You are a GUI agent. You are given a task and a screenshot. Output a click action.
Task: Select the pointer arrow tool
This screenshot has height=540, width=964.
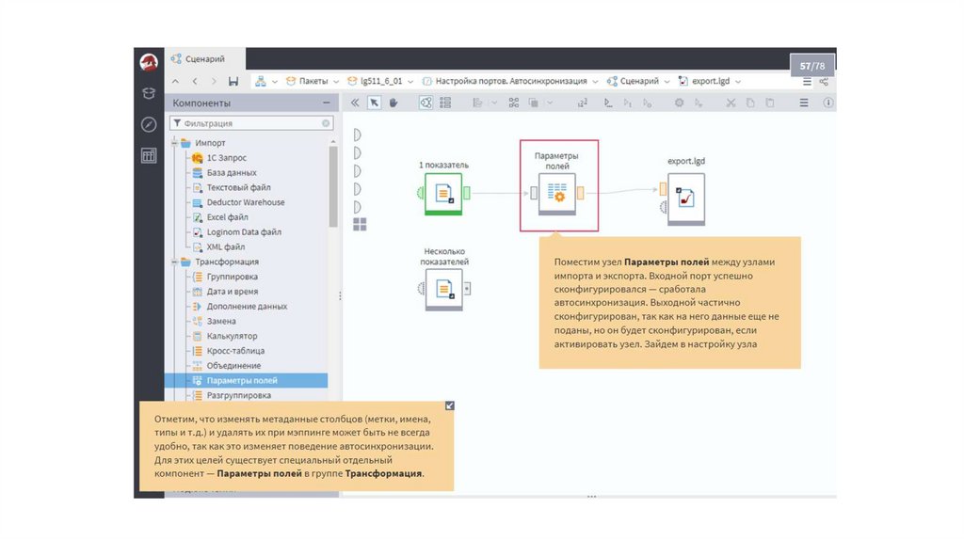pos(374,103)
